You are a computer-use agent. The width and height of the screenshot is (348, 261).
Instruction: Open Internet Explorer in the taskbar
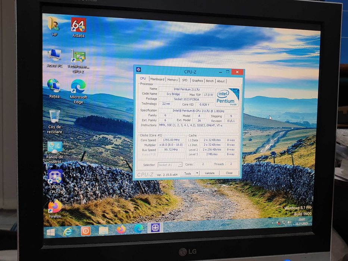[x=68, y=232]
